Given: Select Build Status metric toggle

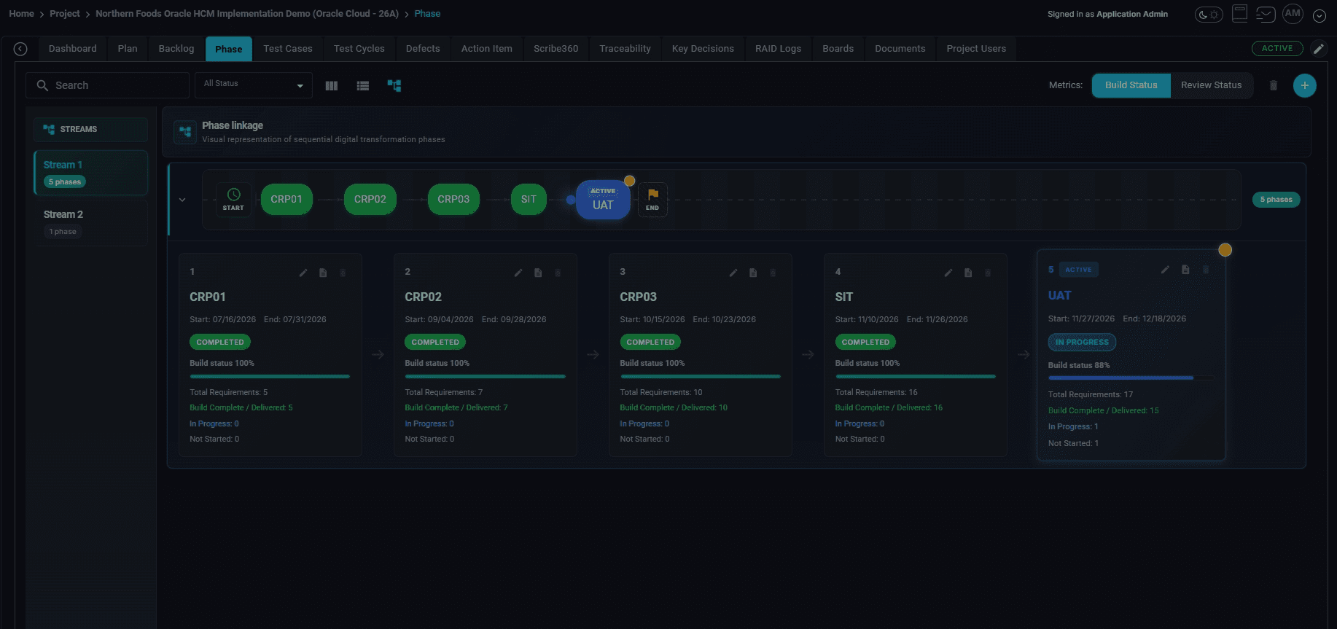Looking at the screenshot, I should pos(1131,85).
